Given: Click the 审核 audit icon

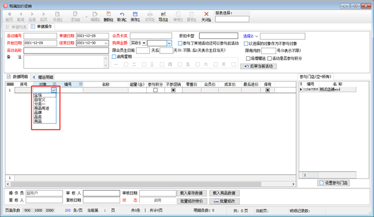Looking at the screenshot, I should [x=178, y=14].
